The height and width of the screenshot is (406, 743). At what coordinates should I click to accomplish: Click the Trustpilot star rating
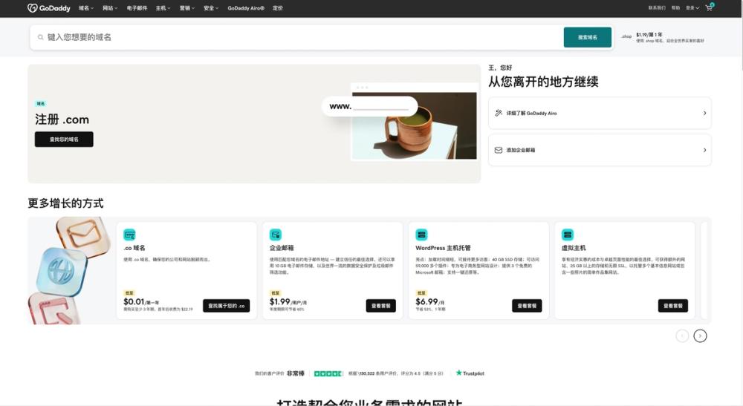[x=328, y=373]
